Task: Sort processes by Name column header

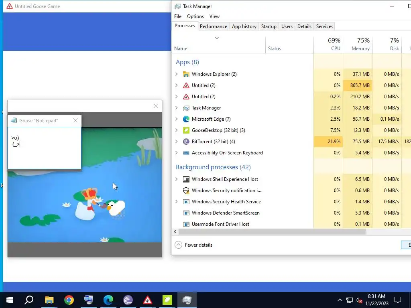Action: [219, 44]
